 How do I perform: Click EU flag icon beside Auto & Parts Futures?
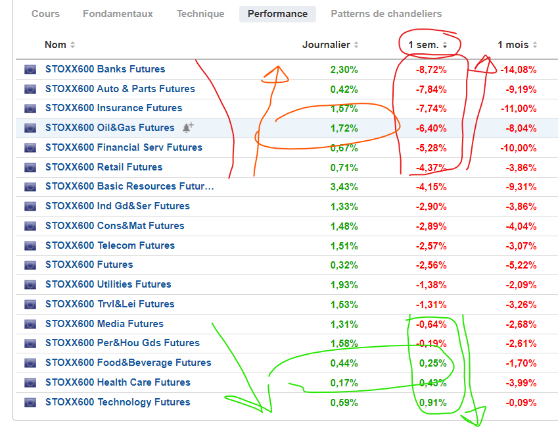click(x=30, y=89)
